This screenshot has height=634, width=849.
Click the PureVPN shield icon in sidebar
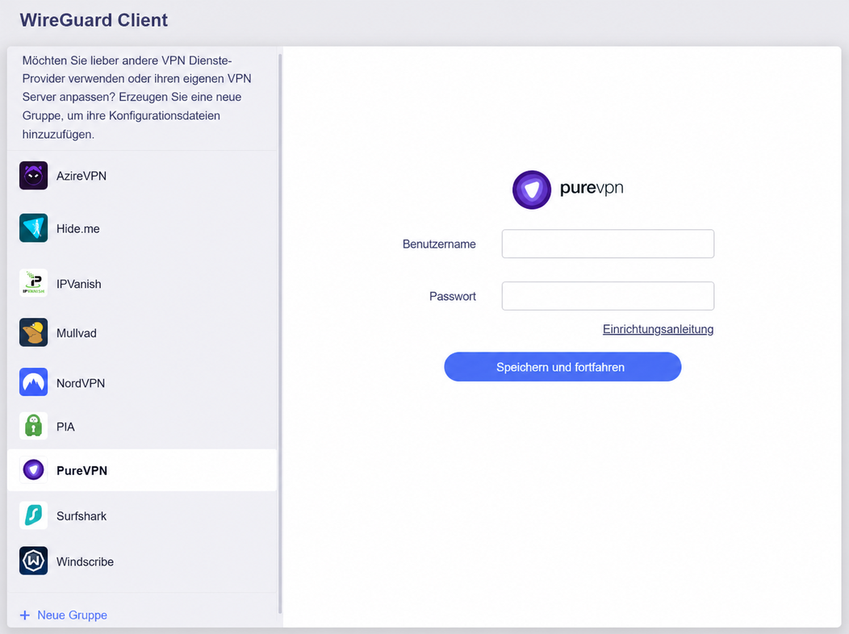[x=34, y=469]
